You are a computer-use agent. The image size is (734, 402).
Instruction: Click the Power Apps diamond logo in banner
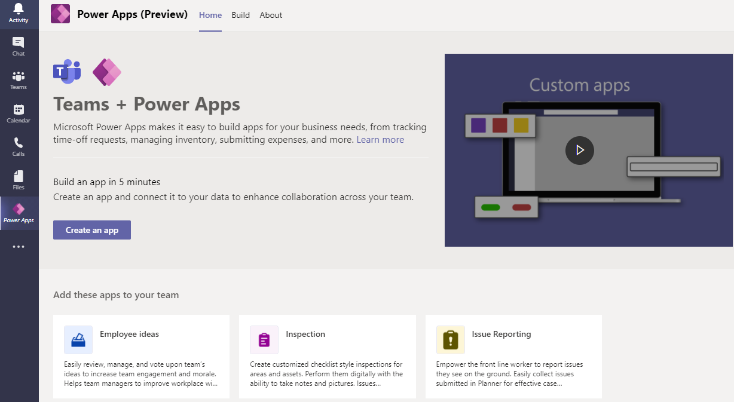[x=107, y=72]
